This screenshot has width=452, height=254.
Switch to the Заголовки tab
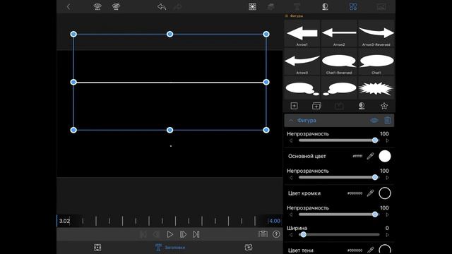pyautogui.click(x=170, y=248)
